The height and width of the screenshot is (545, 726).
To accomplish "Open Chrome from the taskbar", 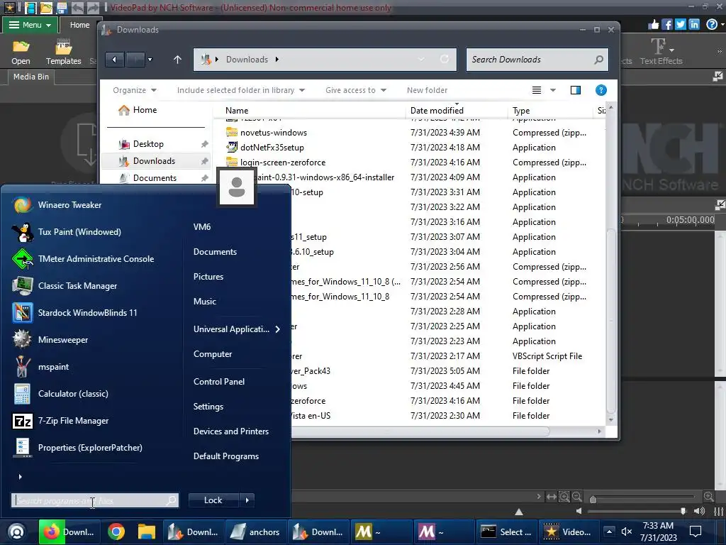I will (x=116, y=532).
